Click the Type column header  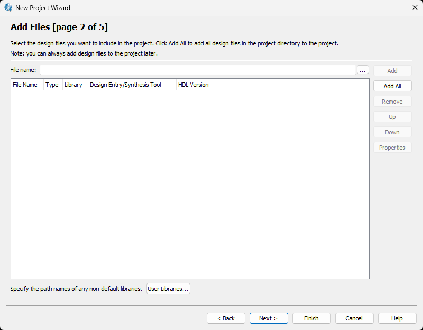(x=52, y=85)
